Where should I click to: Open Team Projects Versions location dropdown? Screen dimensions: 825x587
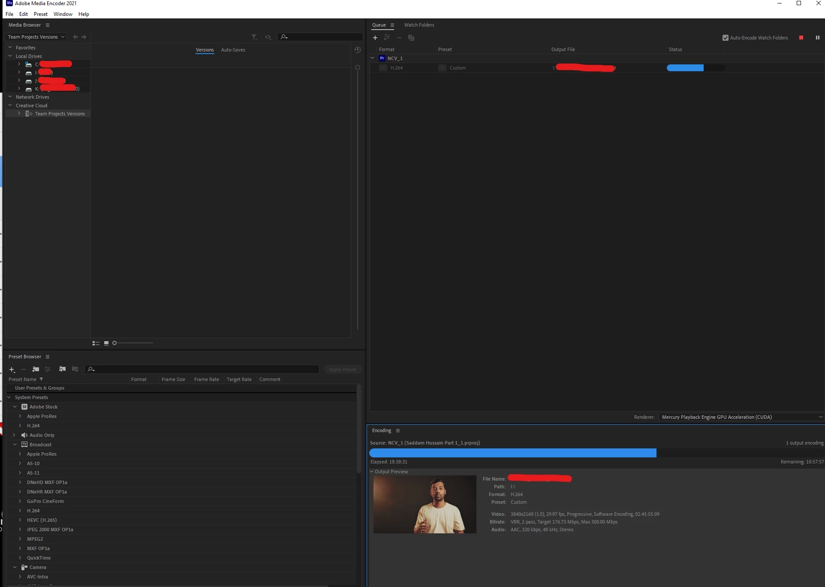[36, 37]
